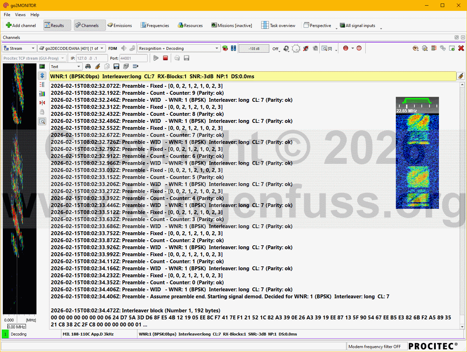
Task: Click the headphones audio output icon
Action: (x=286, y=48)
